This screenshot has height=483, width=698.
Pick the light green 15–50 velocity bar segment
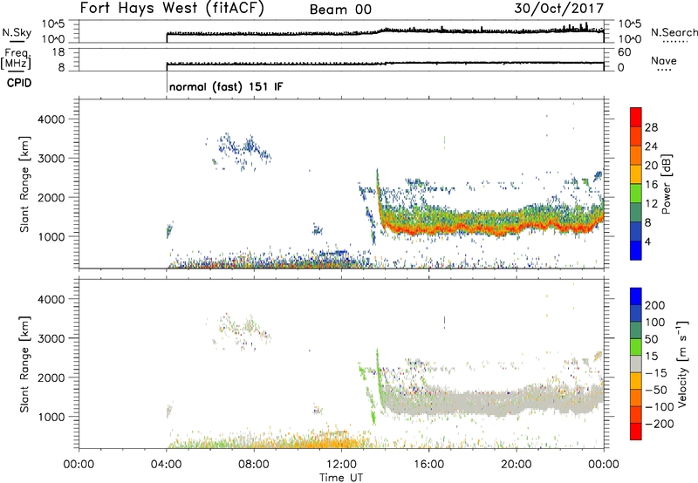636,347
